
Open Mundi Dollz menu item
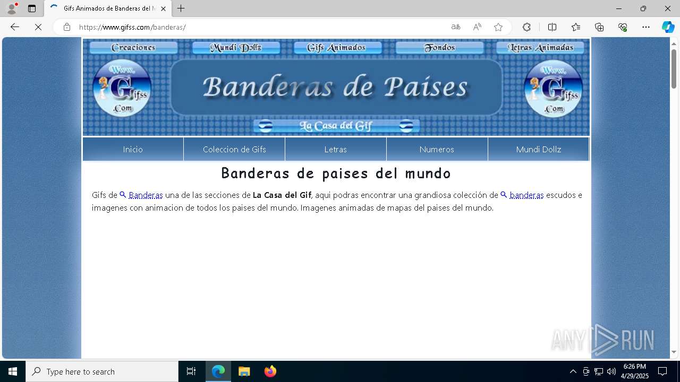(538, 149)
